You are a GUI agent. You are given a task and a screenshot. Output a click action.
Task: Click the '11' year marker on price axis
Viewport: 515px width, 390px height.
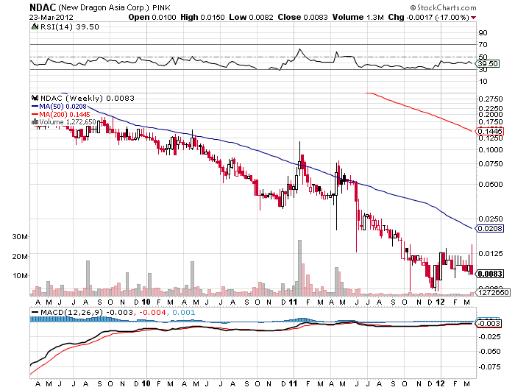(293, 302)
